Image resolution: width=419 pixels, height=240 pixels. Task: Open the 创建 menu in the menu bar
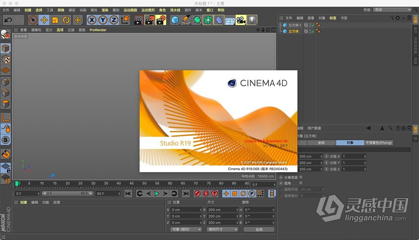[x=28, y=10]
